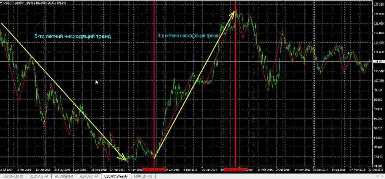Click the 127.230 price scale value
This screenshot has height=179, width=385.
378,5
